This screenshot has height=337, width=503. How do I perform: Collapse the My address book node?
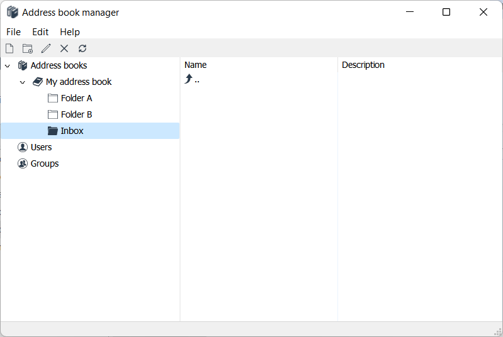[23, 82]
